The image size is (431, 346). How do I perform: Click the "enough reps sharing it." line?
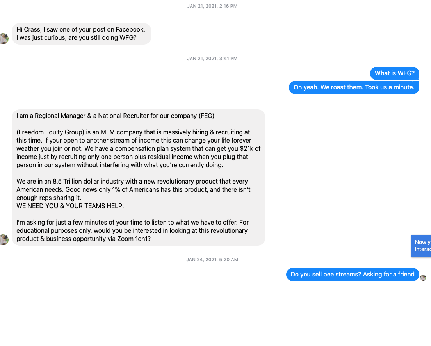click(48, 198)
